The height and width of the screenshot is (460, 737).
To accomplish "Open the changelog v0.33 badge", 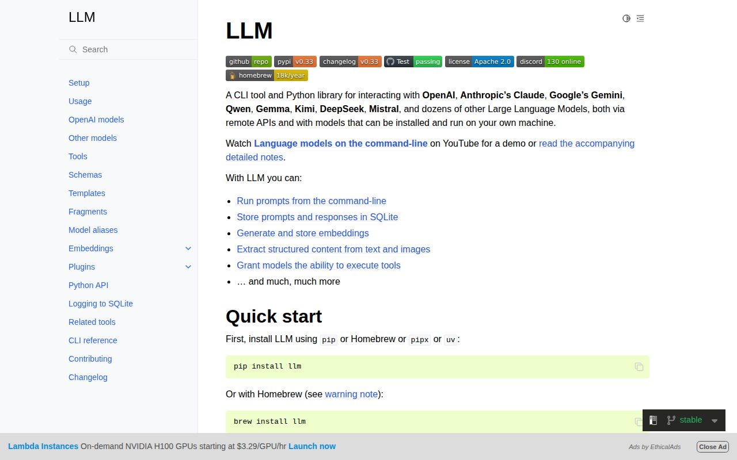I will pos(351,62).
